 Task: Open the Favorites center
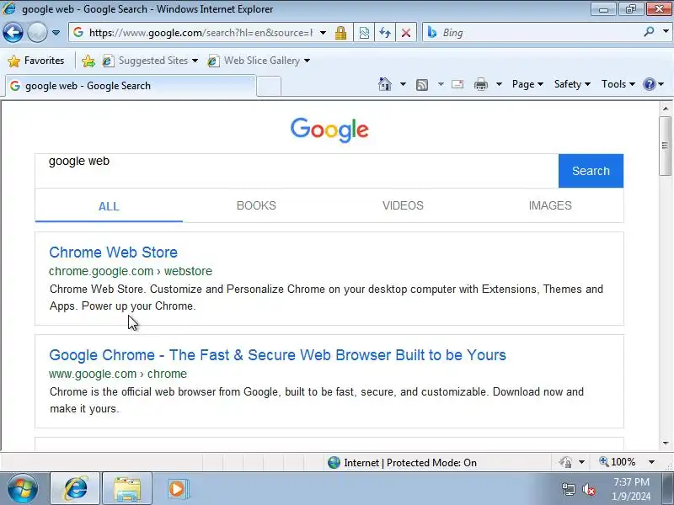(36, 61)
